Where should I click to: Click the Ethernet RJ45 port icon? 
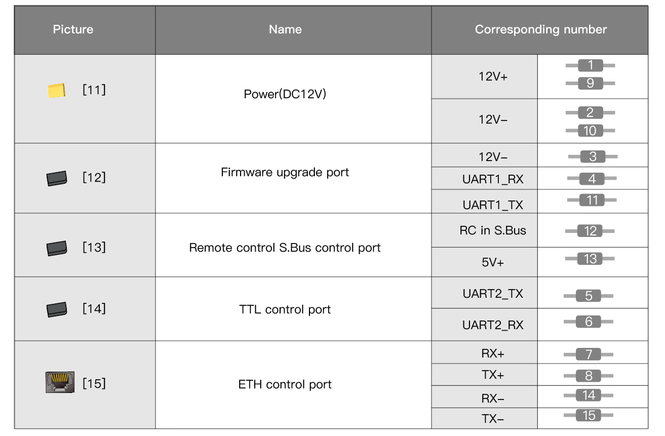point(60,382)
